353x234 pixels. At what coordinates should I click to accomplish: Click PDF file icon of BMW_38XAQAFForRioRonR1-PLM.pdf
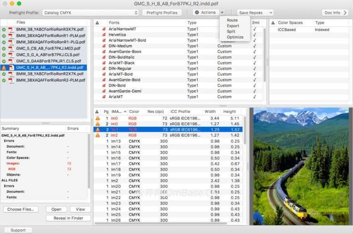click(11, 36)
